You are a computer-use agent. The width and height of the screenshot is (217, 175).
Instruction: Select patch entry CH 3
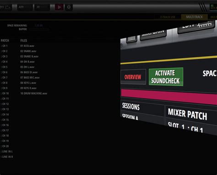(x=4, y=56)
